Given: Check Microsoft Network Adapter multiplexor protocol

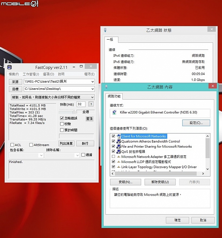Looking at the screenshot, I should click(x=113, y=156).
